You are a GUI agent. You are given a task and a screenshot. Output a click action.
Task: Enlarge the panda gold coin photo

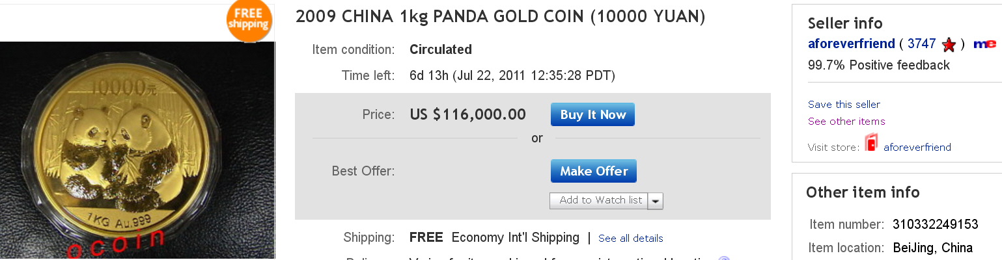[x=137, y=149]
